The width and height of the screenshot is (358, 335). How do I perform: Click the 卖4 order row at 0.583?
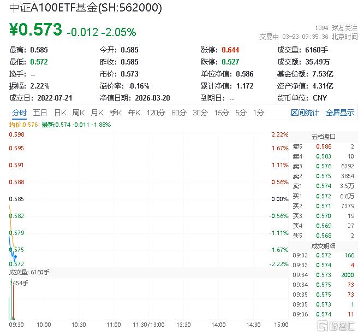(324, 156)
